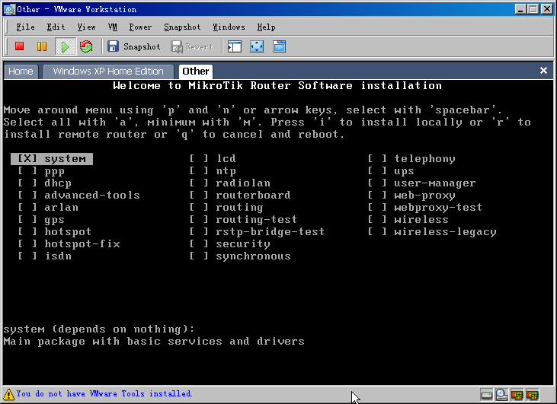Click the 'telephony' package label

pyautogui.click(x=424, y=159)
